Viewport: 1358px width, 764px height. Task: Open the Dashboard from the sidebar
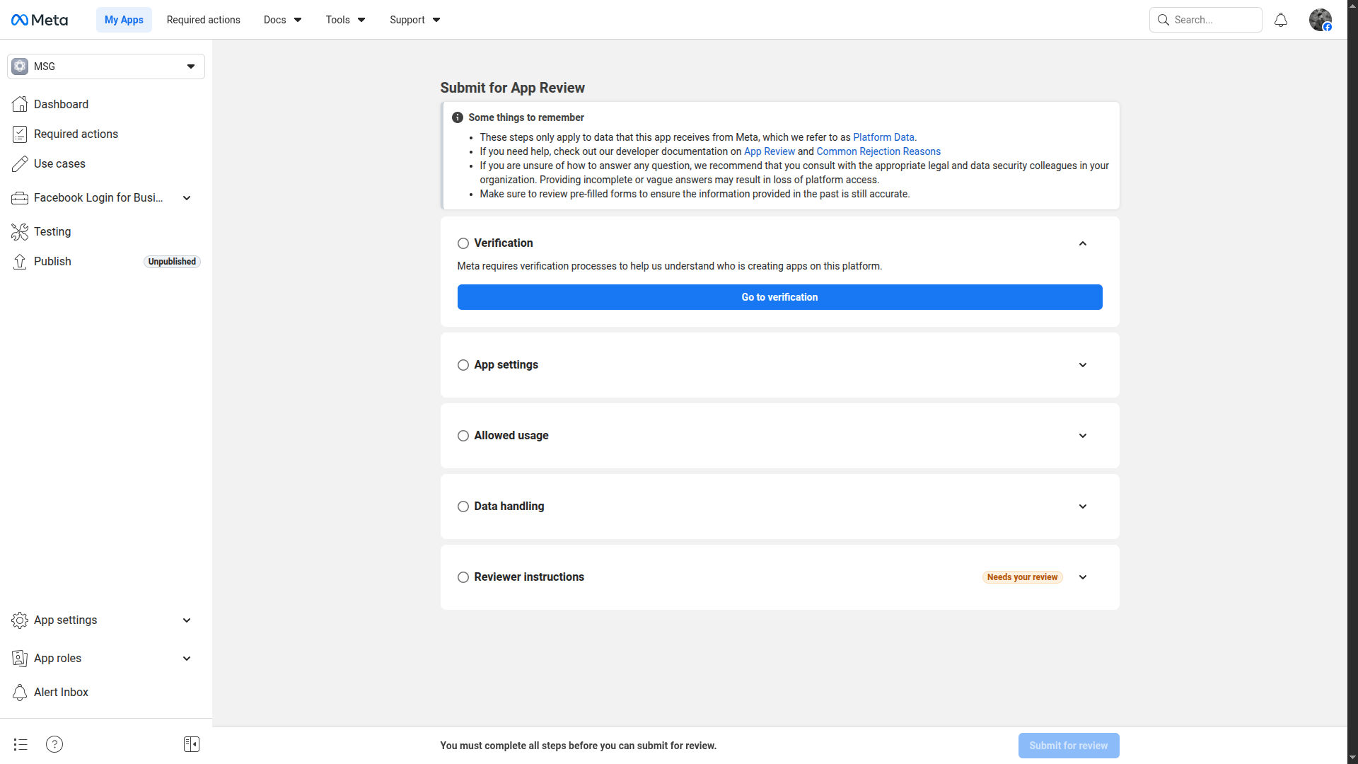62,104
